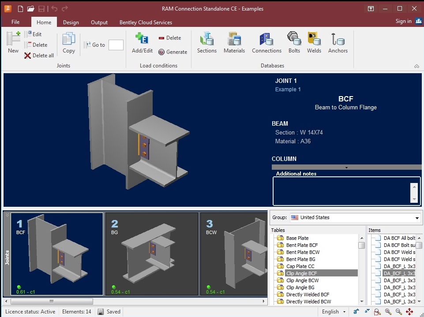Click the Sign in link
This screenshot has width=424, height=317.
pos(403,21)
